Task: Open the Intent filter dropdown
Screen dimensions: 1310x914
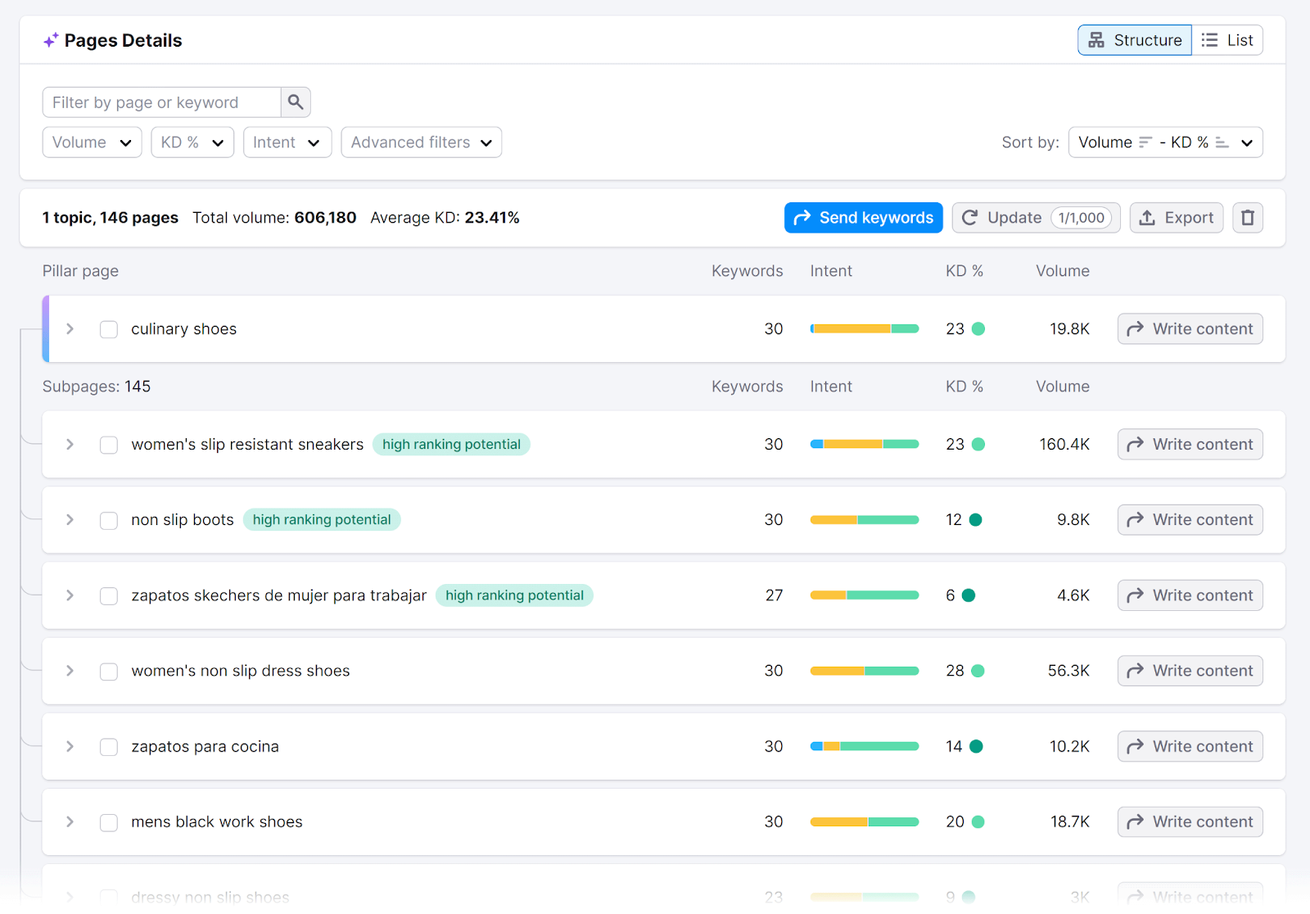Action: 287,142
